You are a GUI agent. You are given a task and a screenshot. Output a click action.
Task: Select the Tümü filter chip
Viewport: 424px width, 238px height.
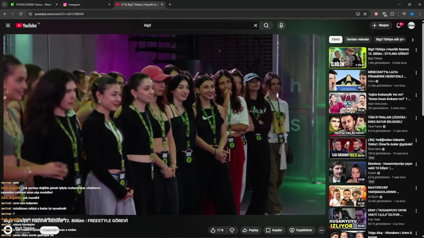[336, 39]
